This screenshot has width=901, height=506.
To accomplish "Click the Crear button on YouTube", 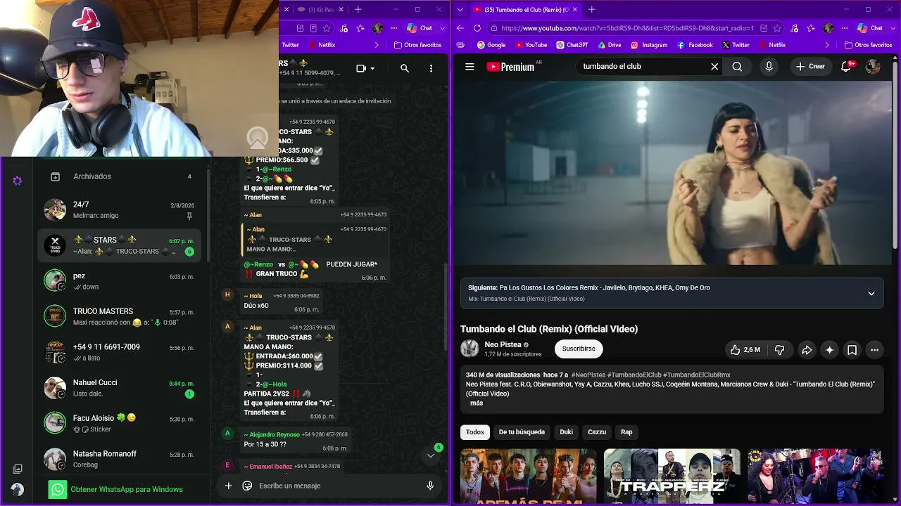I will pyautogui.click(x=810, y=67).
